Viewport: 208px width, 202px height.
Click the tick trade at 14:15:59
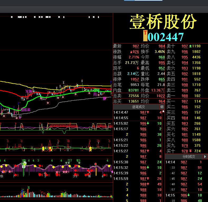click(x=137, y=179)
